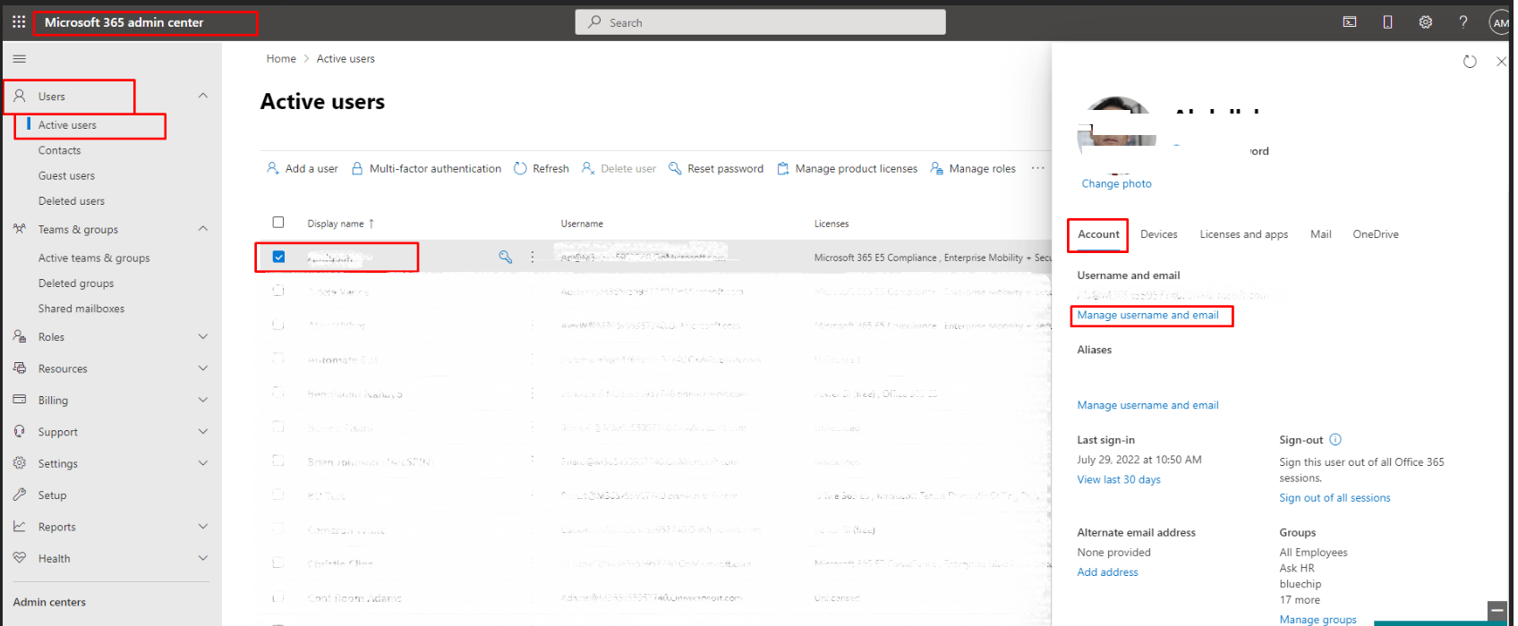This screenshot has height=626, width=1518.
Task: Open Deleted groups in sidebar
Action: (76, 283)
